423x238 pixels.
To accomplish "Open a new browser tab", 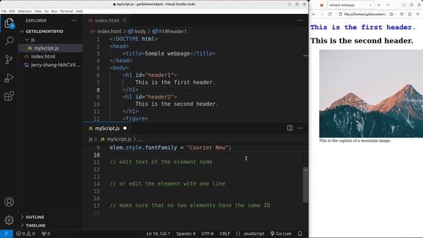I will click(379, 5).
